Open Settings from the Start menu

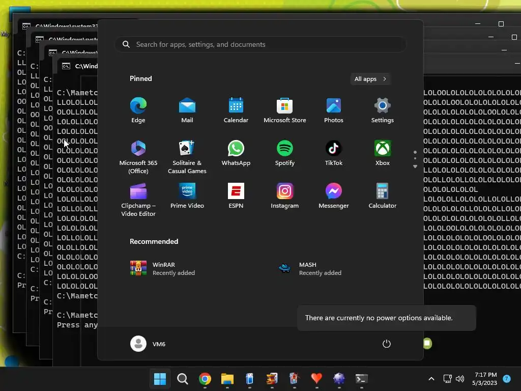(383, 110)
